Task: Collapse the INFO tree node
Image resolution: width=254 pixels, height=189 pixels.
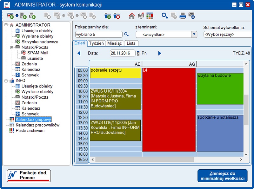Action: [x=6, y=81]
